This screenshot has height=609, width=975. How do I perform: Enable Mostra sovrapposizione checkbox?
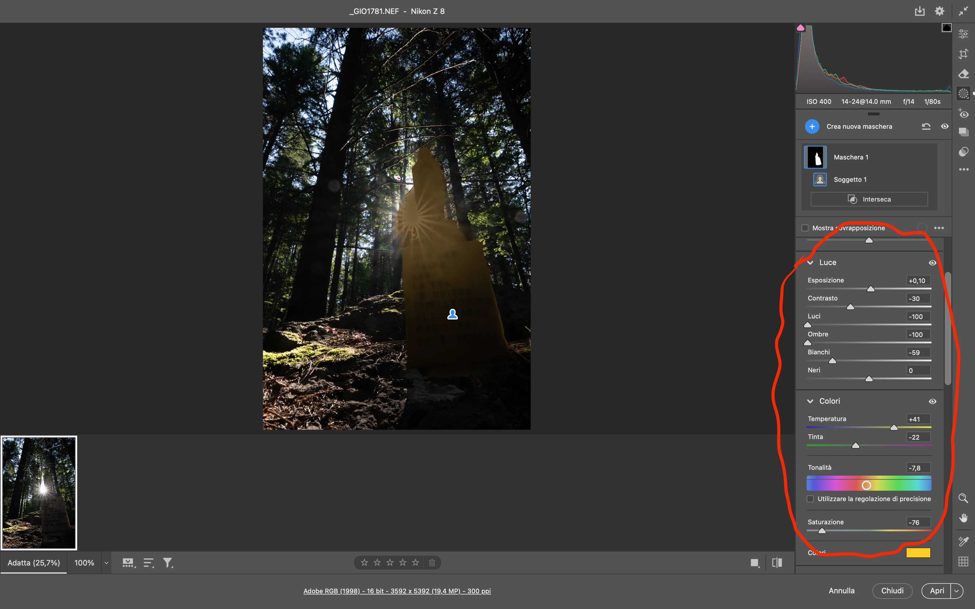pos(805,228)
